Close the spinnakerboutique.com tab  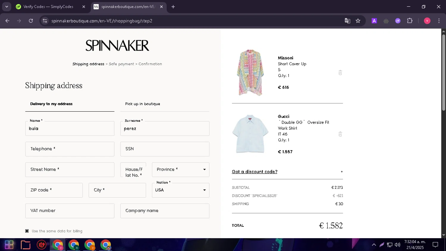(161, 7)
